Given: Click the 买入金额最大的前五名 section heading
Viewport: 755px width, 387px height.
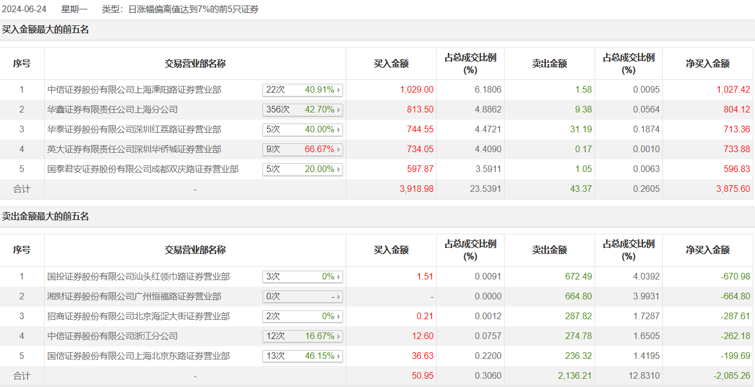Looking at the screenshot, I should 45,30.
